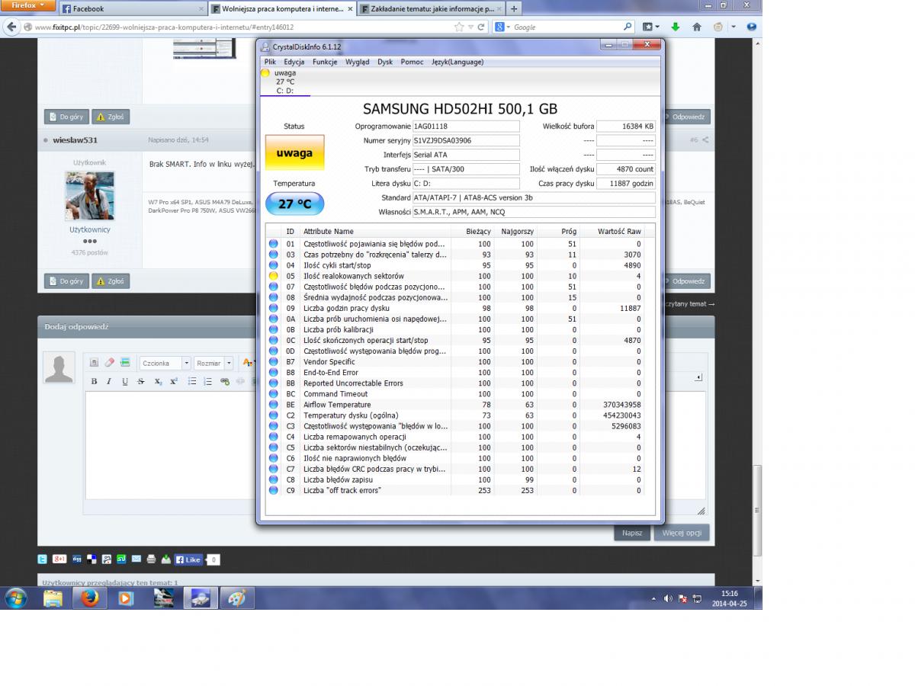Click the 27 °C temperature button
The width and height of the screenshot is (915, 686).
[294, 204]
